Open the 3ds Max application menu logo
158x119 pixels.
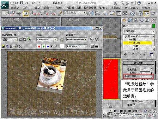(4, 5)
